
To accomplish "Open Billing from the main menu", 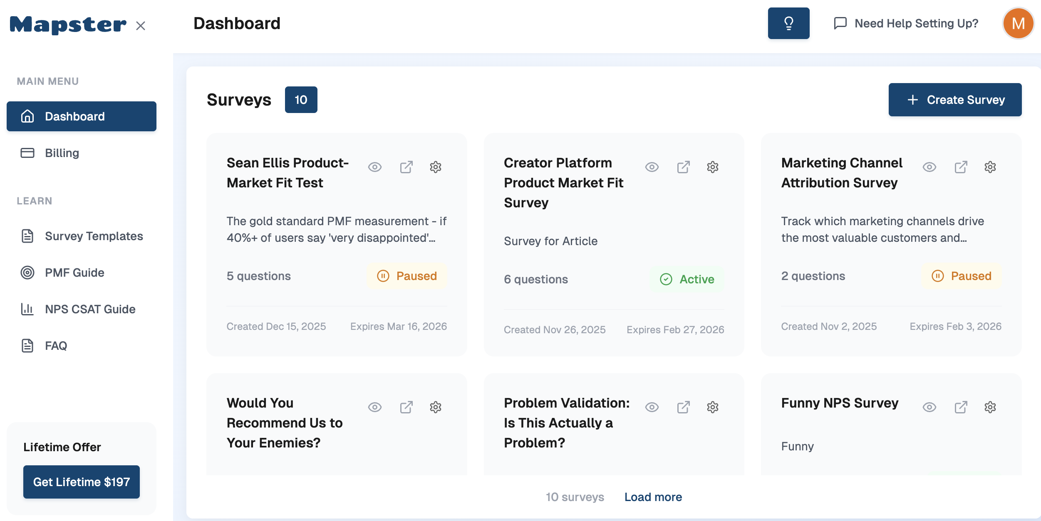I will (x=62, y=153).
